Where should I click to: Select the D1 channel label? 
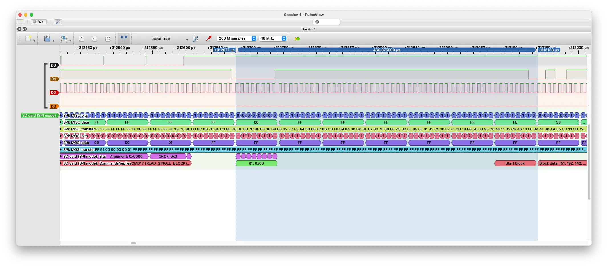(x=54, y=79)
